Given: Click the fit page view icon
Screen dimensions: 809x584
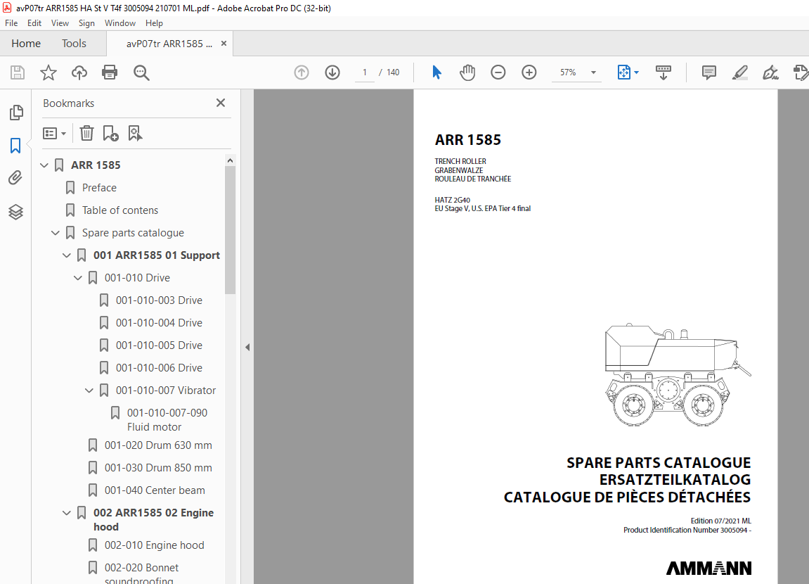Looking at the screenshot, I should point(623,72).
